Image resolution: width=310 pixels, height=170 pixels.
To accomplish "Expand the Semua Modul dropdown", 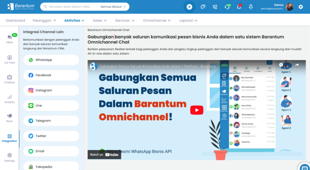I will (112, 7).
